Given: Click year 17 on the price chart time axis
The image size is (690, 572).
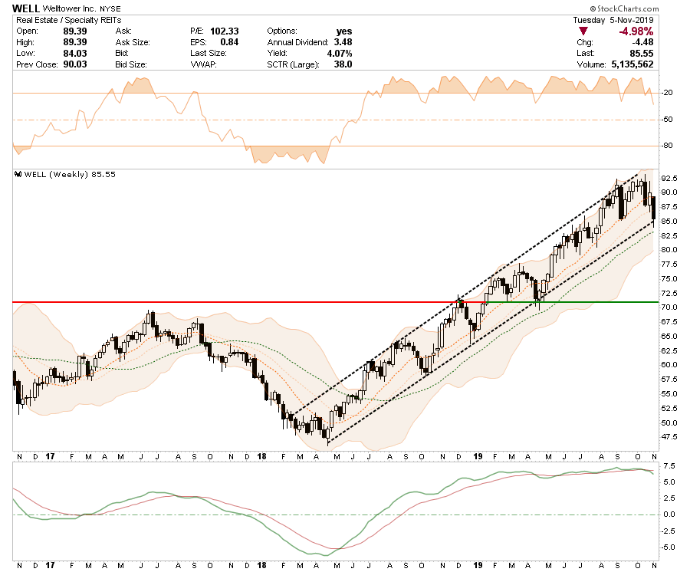Looking at the screenshot, I should [50, 456].
